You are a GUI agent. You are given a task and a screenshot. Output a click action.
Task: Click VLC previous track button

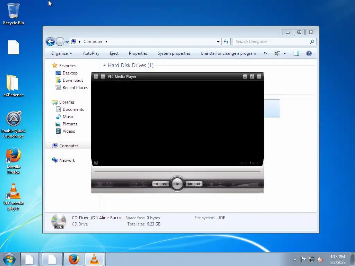click(x=156, y=184)
